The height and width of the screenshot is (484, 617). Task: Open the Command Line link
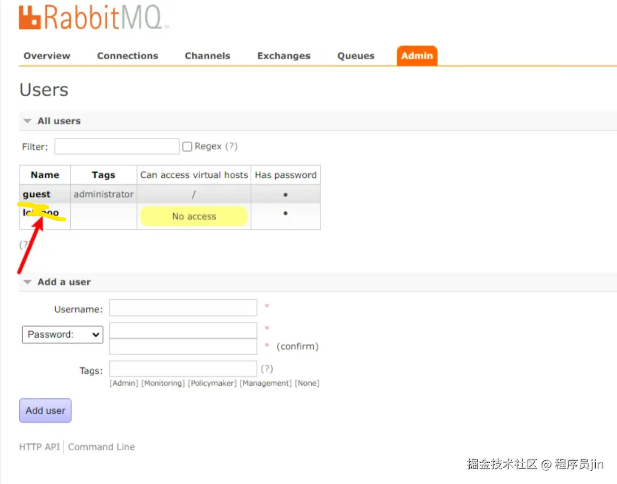click(x=101, y=447)
